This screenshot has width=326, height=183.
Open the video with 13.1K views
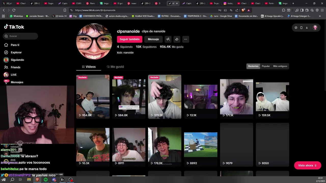coord(201,97)
